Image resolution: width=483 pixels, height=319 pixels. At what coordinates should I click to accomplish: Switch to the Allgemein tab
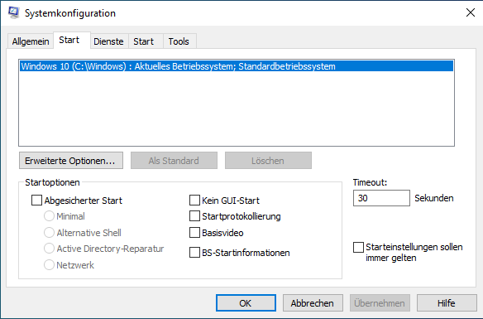click(x=31, y=41)
